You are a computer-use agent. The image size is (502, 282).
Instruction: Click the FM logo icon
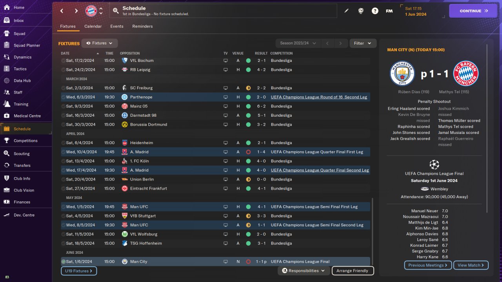[389, 11]
